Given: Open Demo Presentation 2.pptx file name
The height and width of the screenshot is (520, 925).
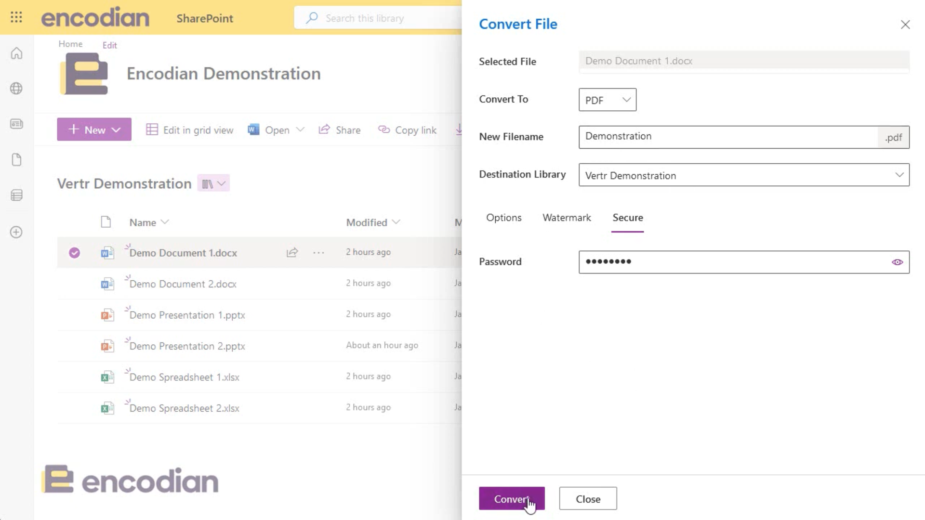Looking at the screenshot, I should coord(187,346).
